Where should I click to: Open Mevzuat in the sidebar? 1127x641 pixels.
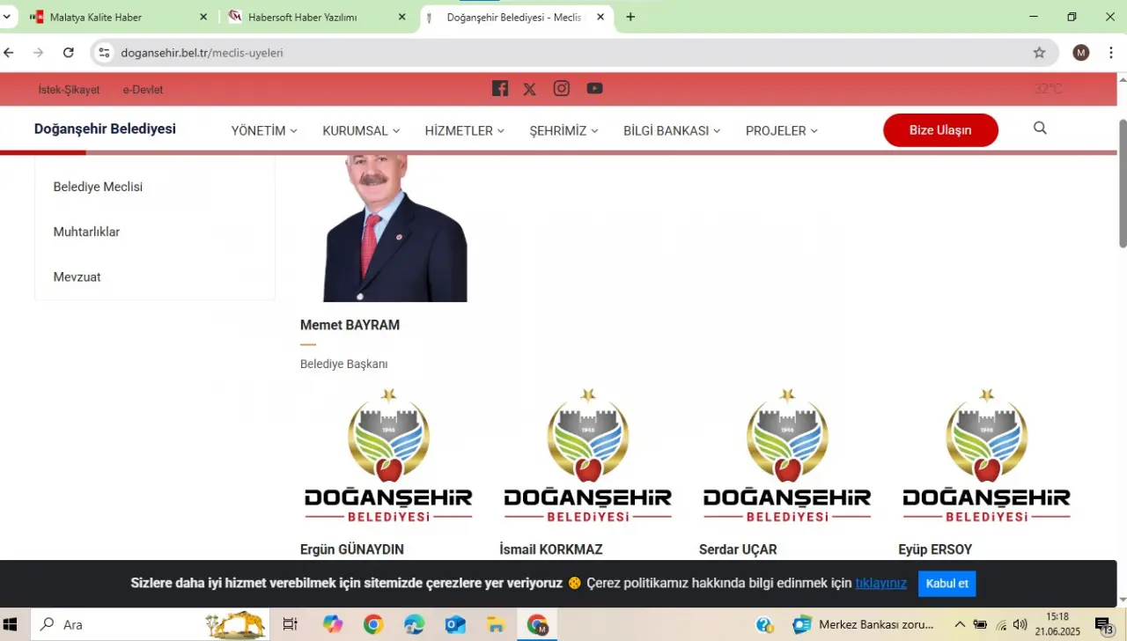click(77, 276)
